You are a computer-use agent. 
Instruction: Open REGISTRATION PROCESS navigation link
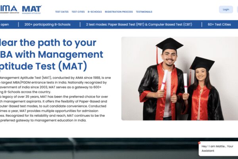tap(119, 12)
